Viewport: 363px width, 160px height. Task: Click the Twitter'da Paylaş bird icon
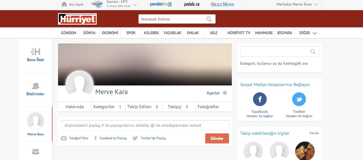(135, 138)
